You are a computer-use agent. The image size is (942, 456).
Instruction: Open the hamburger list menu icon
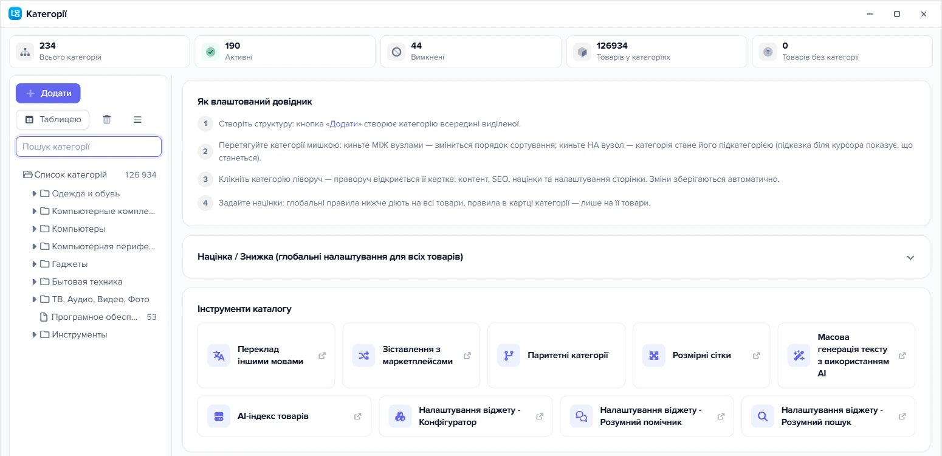(137, 120)
